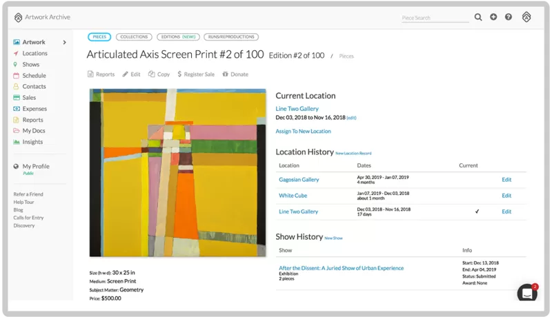Open White Cube in Location History
The image size is (552, 319).
point(293,196)
